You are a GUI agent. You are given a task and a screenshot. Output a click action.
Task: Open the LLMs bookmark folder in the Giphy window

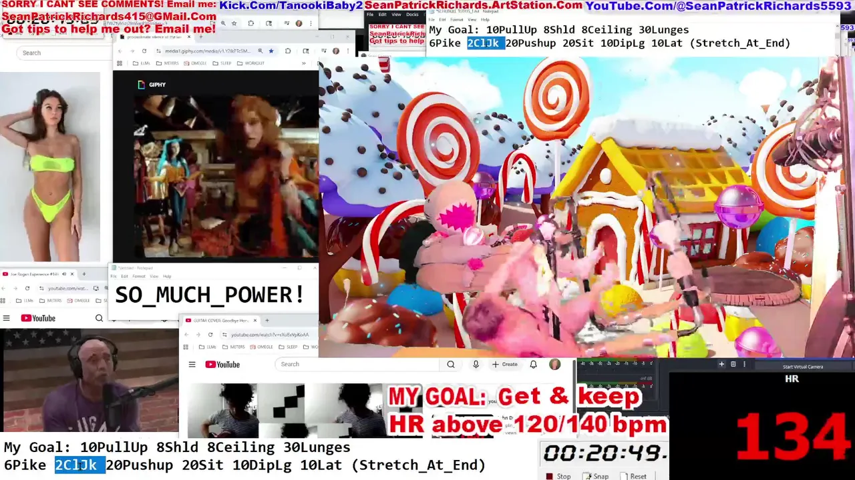tap(142, 63)
